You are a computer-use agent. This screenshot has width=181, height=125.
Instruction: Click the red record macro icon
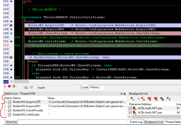[9, 86]
